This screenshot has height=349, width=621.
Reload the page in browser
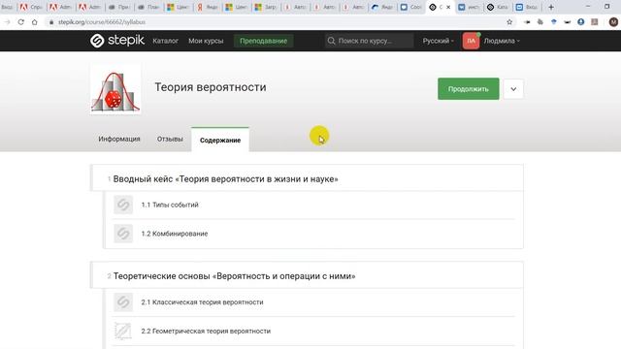point(21,22)
